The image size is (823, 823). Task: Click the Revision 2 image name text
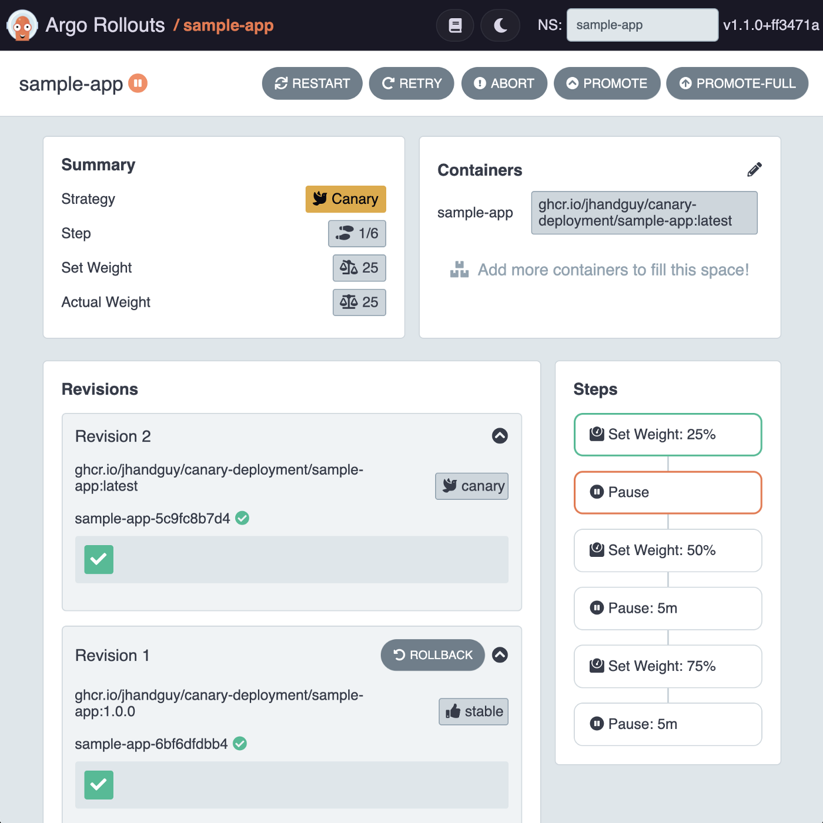point(219,478)
